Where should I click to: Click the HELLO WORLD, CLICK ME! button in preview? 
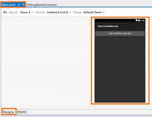point(120,34)
